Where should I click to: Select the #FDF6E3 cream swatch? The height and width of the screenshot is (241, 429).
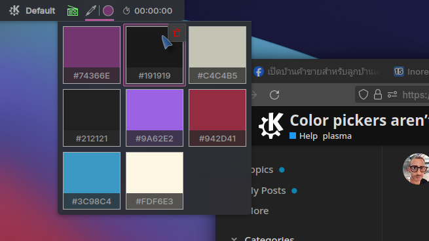155,181
